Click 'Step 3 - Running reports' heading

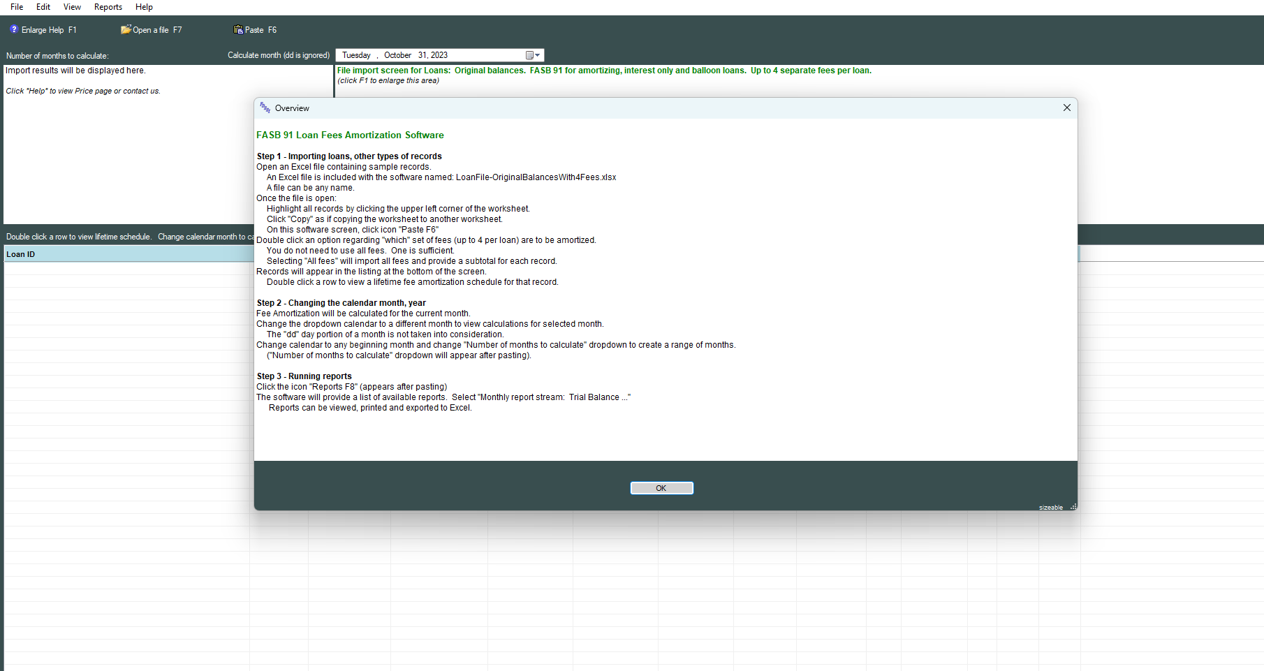point(304,376)
